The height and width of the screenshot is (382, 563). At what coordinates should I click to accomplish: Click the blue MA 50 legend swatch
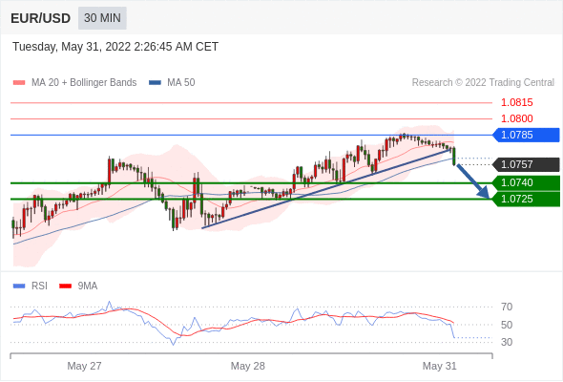[x=156, y=83]
